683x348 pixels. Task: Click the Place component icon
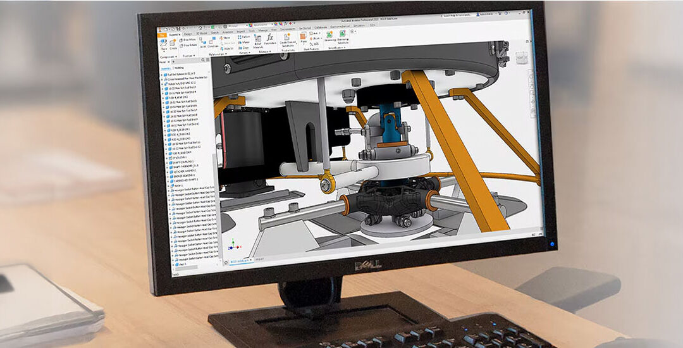(x=163, y=43)
